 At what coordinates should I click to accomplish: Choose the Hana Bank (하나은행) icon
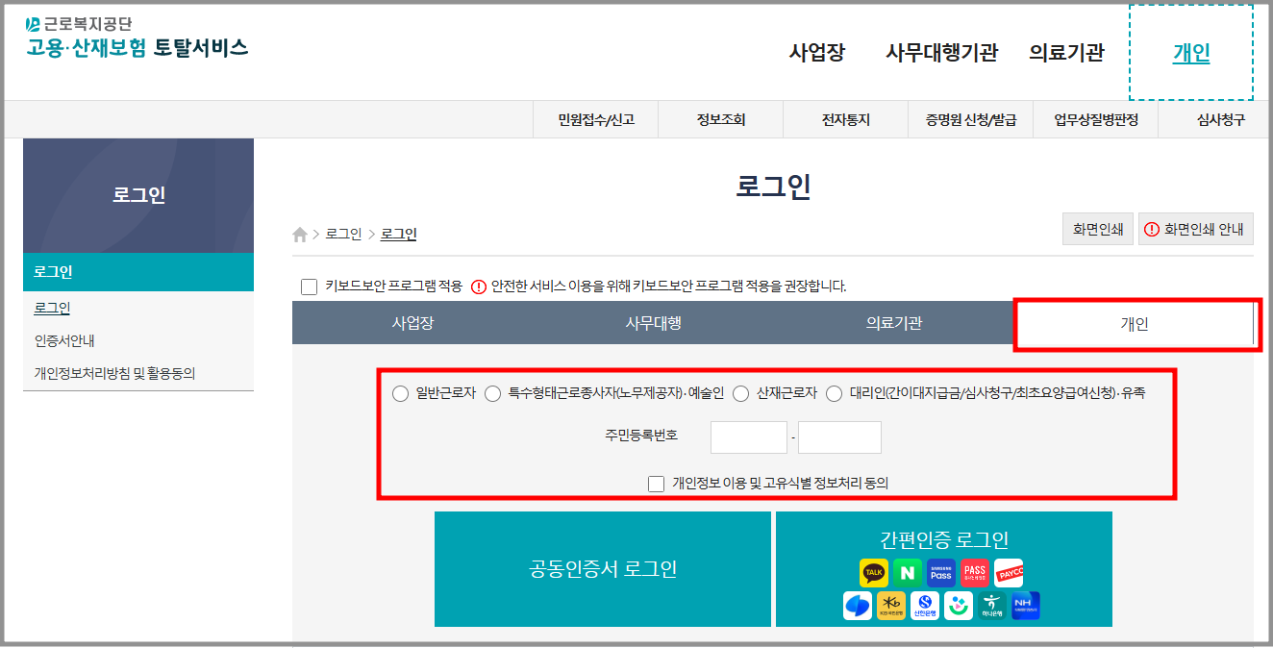[x=992, y=606]
